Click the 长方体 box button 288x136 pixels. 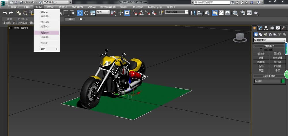click(x=261, y=53)
